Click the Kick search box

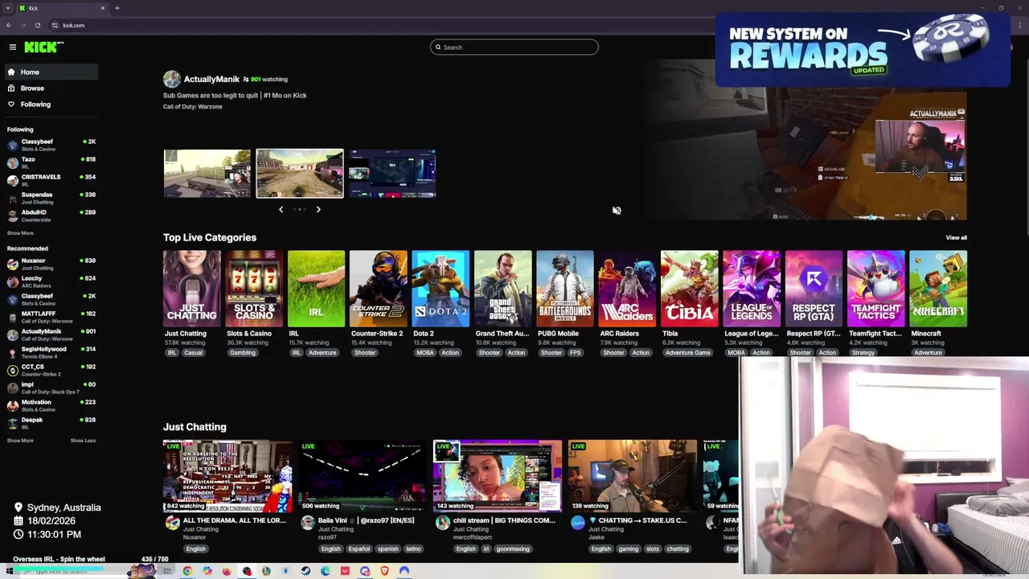pyautogui.click(x=514, y=47)
